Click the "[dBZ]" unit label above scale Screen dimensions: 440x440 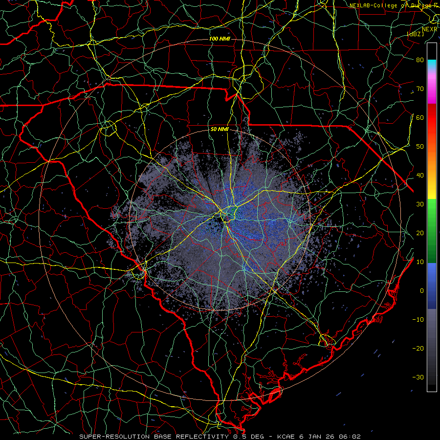(x=415, y=34)
